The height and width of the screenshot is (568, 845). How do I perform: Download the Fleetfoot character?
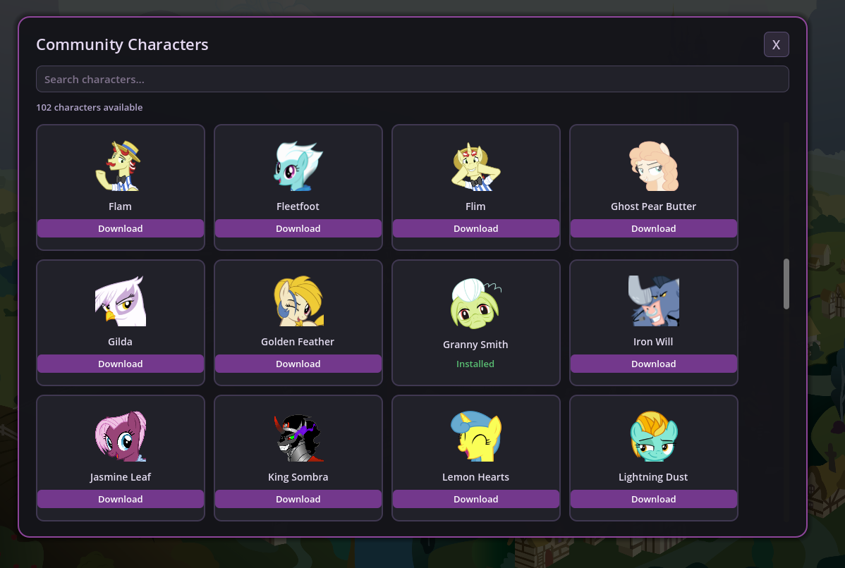[x=298, y=228]
